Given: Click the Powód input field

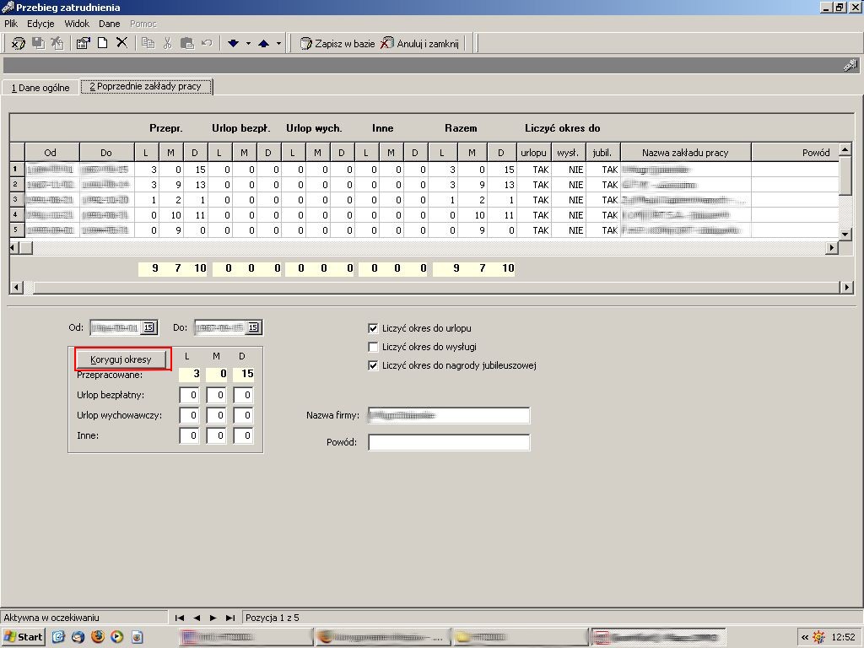Looking at the screenshot, I should click(449, 442).
